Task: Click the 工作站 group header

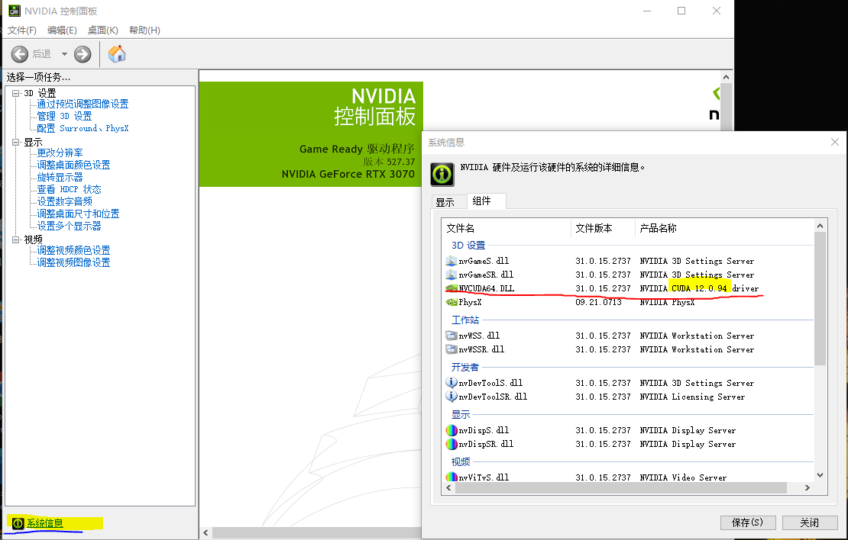Action: point(465,320)
